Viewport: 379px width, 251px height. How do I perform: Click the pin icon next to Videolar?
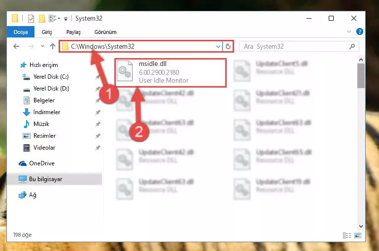pos(98,148)
